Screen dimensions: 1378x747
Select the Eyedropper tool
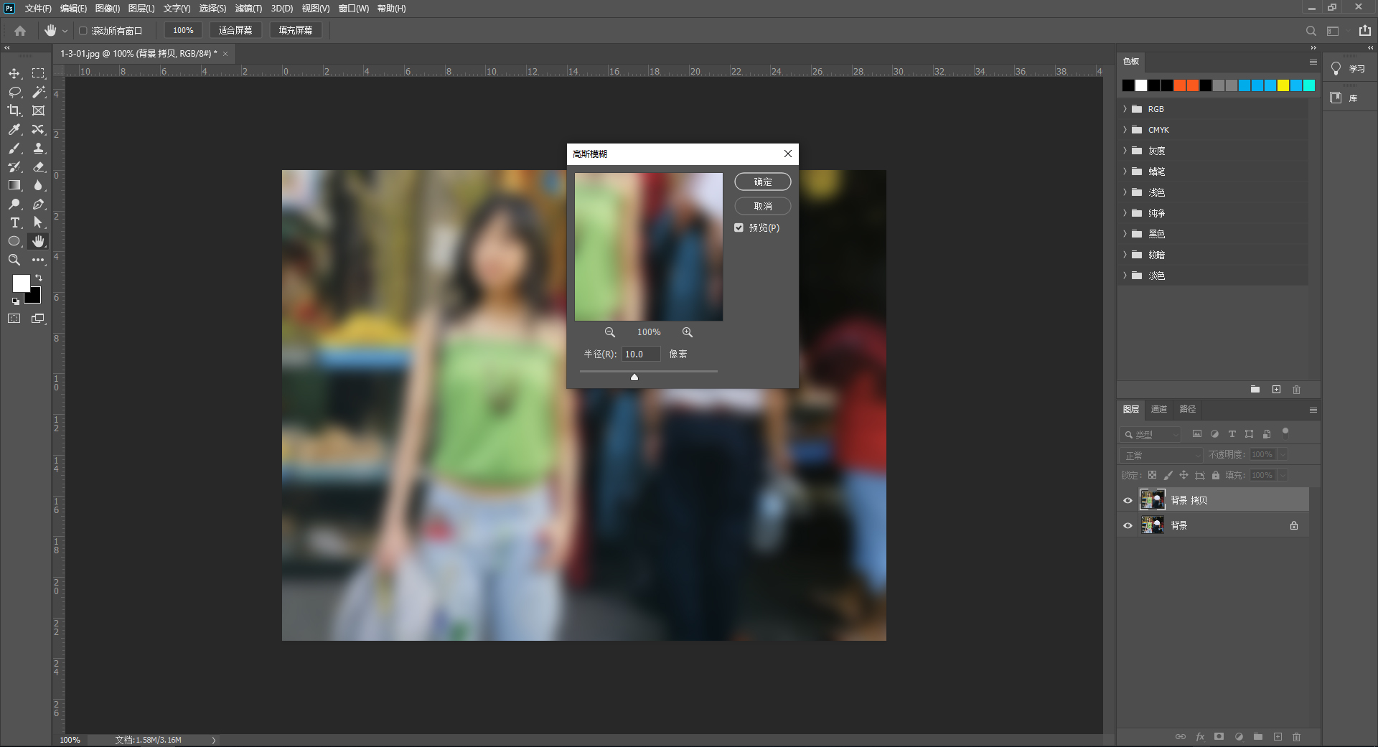(x=14, y=129)
